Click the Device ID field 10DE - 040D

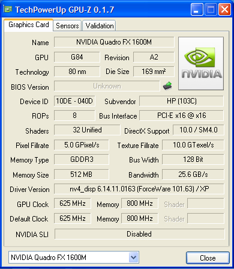tap(74, 101)
